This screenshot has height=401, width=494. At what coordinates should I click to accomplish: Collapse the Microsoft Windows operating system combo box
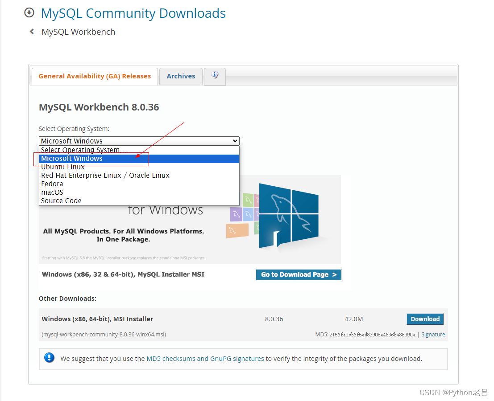pos(139,141)
